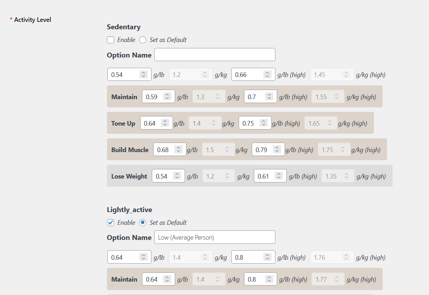Viewport: 429px width, 295px height.
Task: Click the Tone Up 0.64 g/lb field
Action: coord(156,123)
